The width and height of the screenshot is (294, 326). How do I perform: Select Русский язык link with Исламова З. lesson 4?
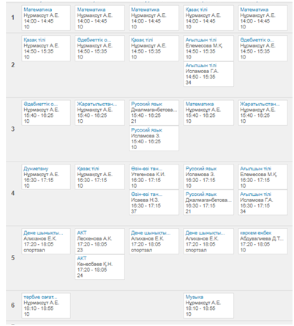[x=201, y=169]
